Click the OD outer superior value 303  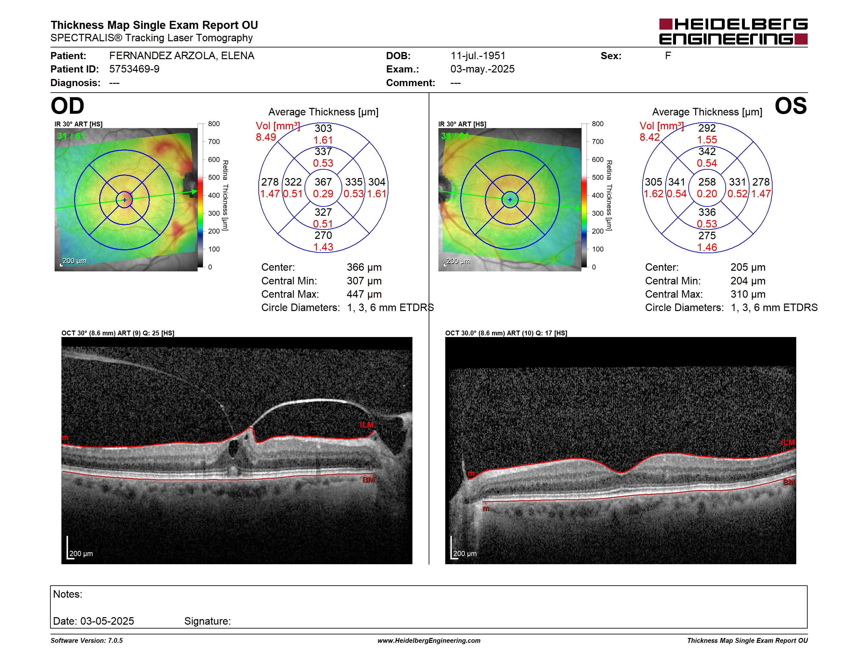pyautogui.click(x=323, y=128)
